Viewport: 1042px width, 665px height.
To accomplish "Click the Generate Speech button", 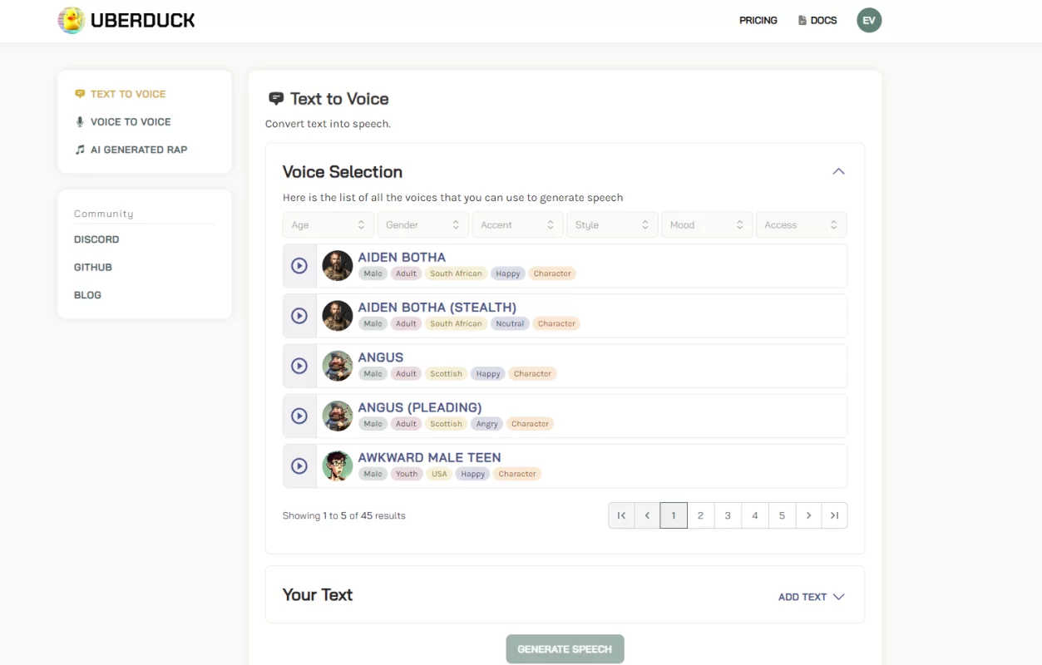I will (565, 649).
